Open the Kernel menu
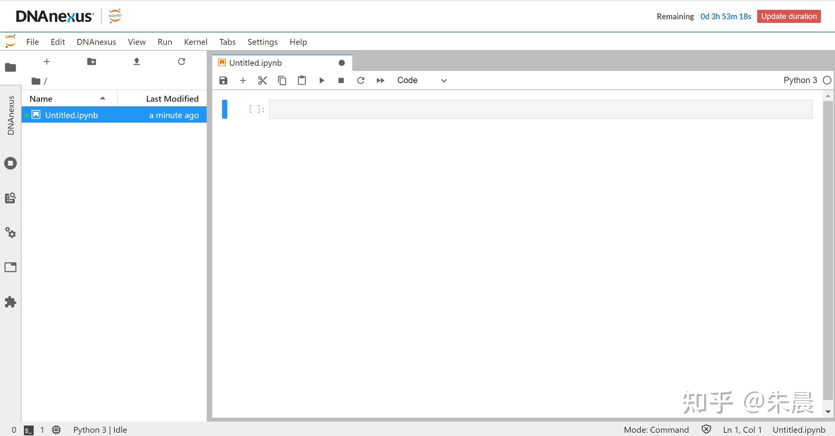835x436 pixels. point(196,42)
